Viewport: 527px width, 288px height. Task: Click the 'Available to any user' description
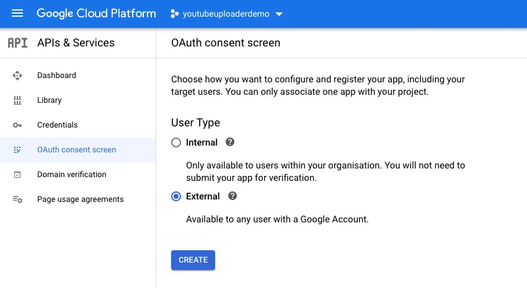[x=277, y=219]
